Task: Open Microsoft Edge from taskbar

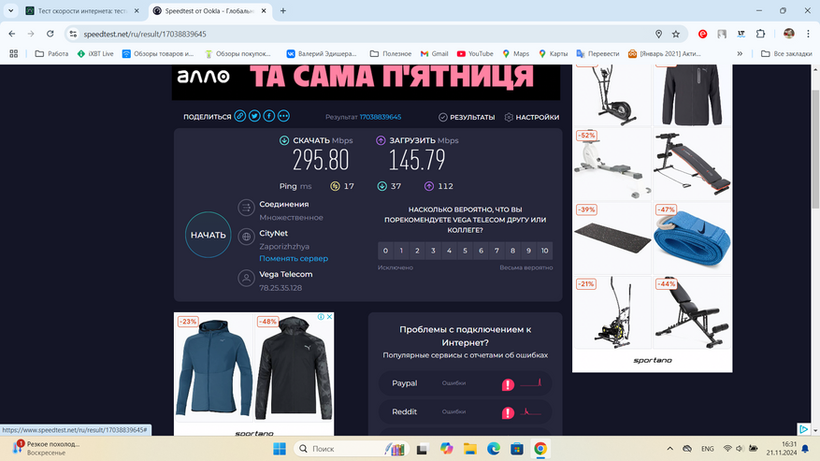Action: pyautogui.click(x=493, y=449)
